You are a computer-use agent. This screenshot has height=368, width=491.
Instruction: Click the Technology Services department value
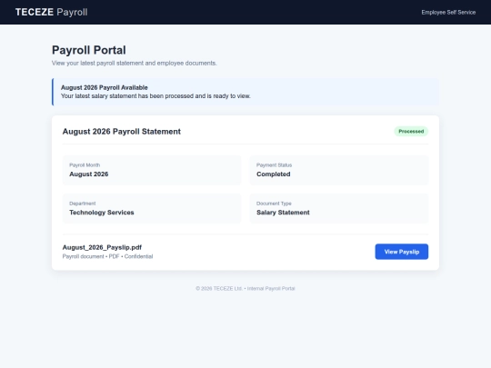pyautogui.click(x=102, y=213)
